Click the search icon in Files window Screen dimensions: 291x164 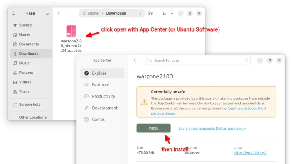[x=14, y=13]
